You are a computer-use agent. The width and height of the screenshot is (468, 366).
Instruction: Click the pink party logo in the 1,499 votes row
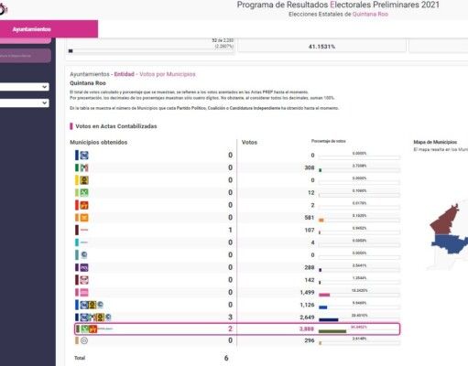click(x=84, y=293)
